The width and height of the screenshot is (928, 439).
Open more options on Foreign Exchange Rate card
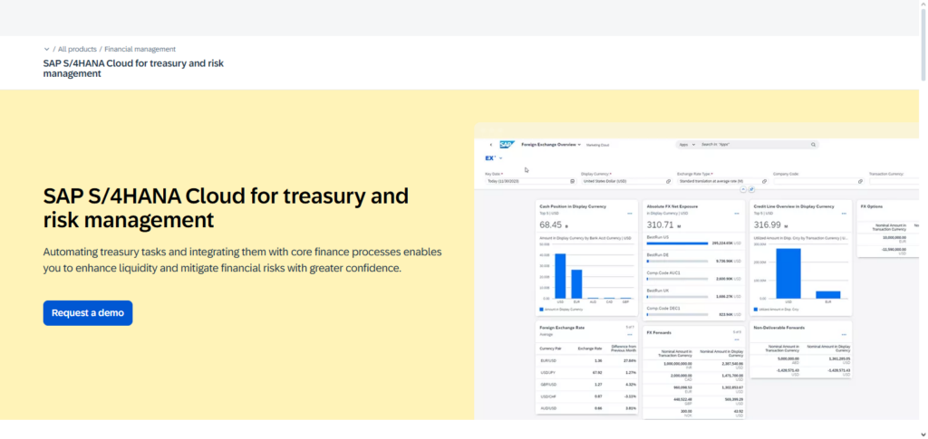pyautogui.click(x=630, y=334)
